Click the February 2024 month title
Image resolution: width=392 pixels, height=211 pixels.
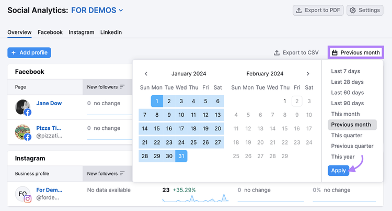[x=265, y=74]
